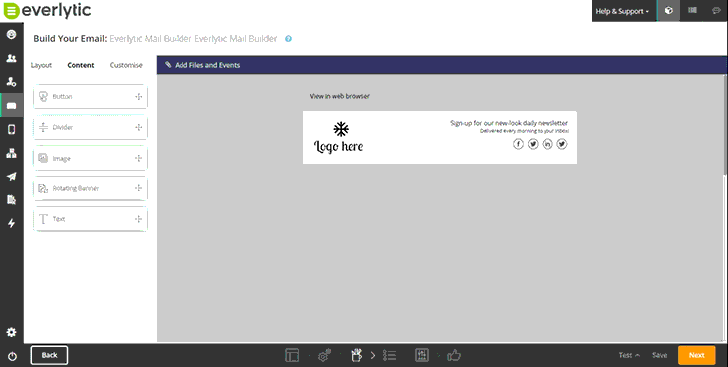Select the Button content block

(90, 96)
